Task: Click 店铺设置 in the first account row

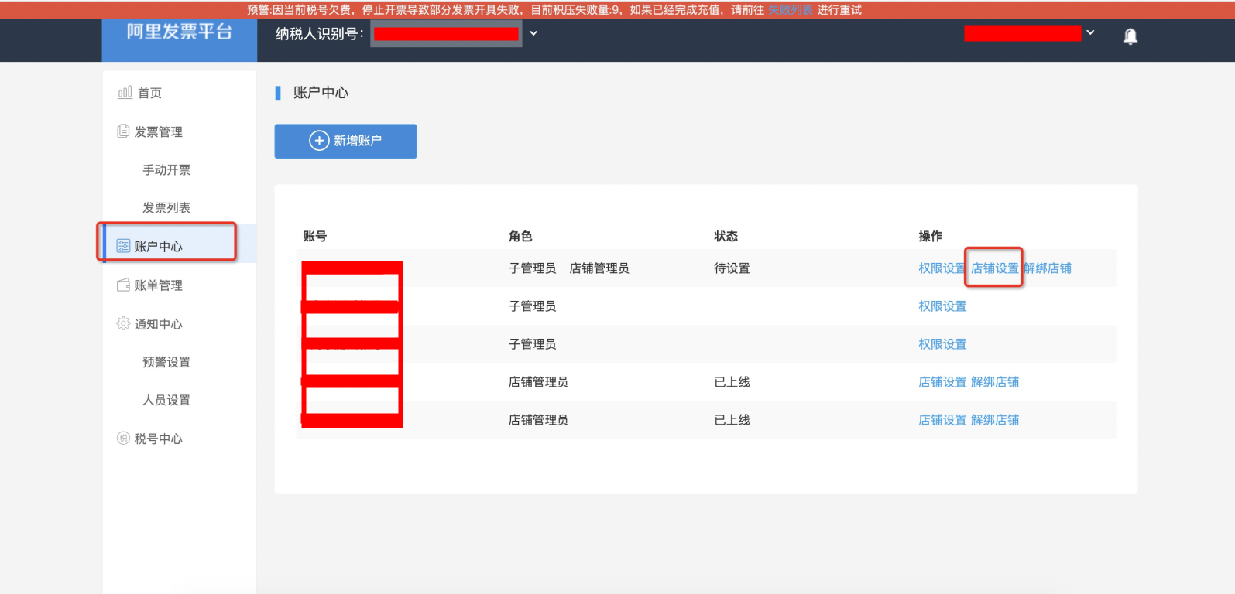Action: (994, 268)
